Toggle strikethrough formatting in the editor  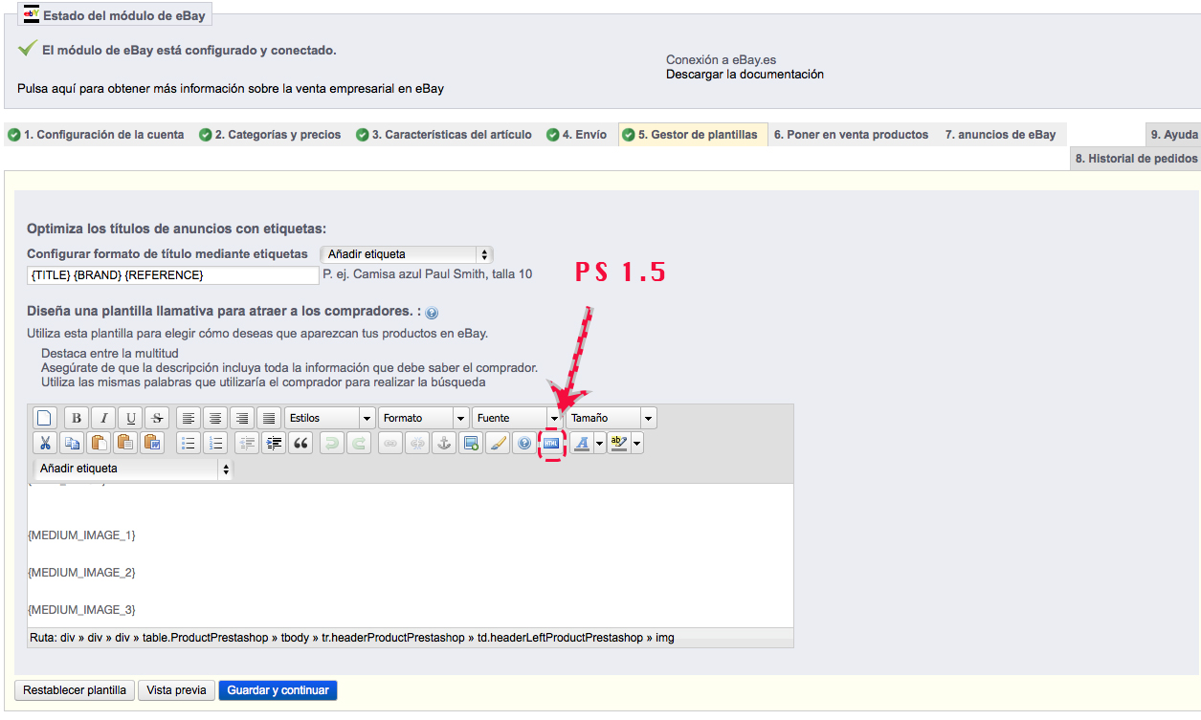[x=157, y=418]
